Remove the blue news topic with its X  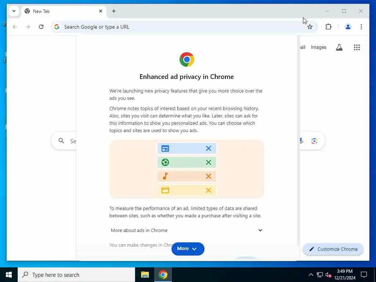209,148
